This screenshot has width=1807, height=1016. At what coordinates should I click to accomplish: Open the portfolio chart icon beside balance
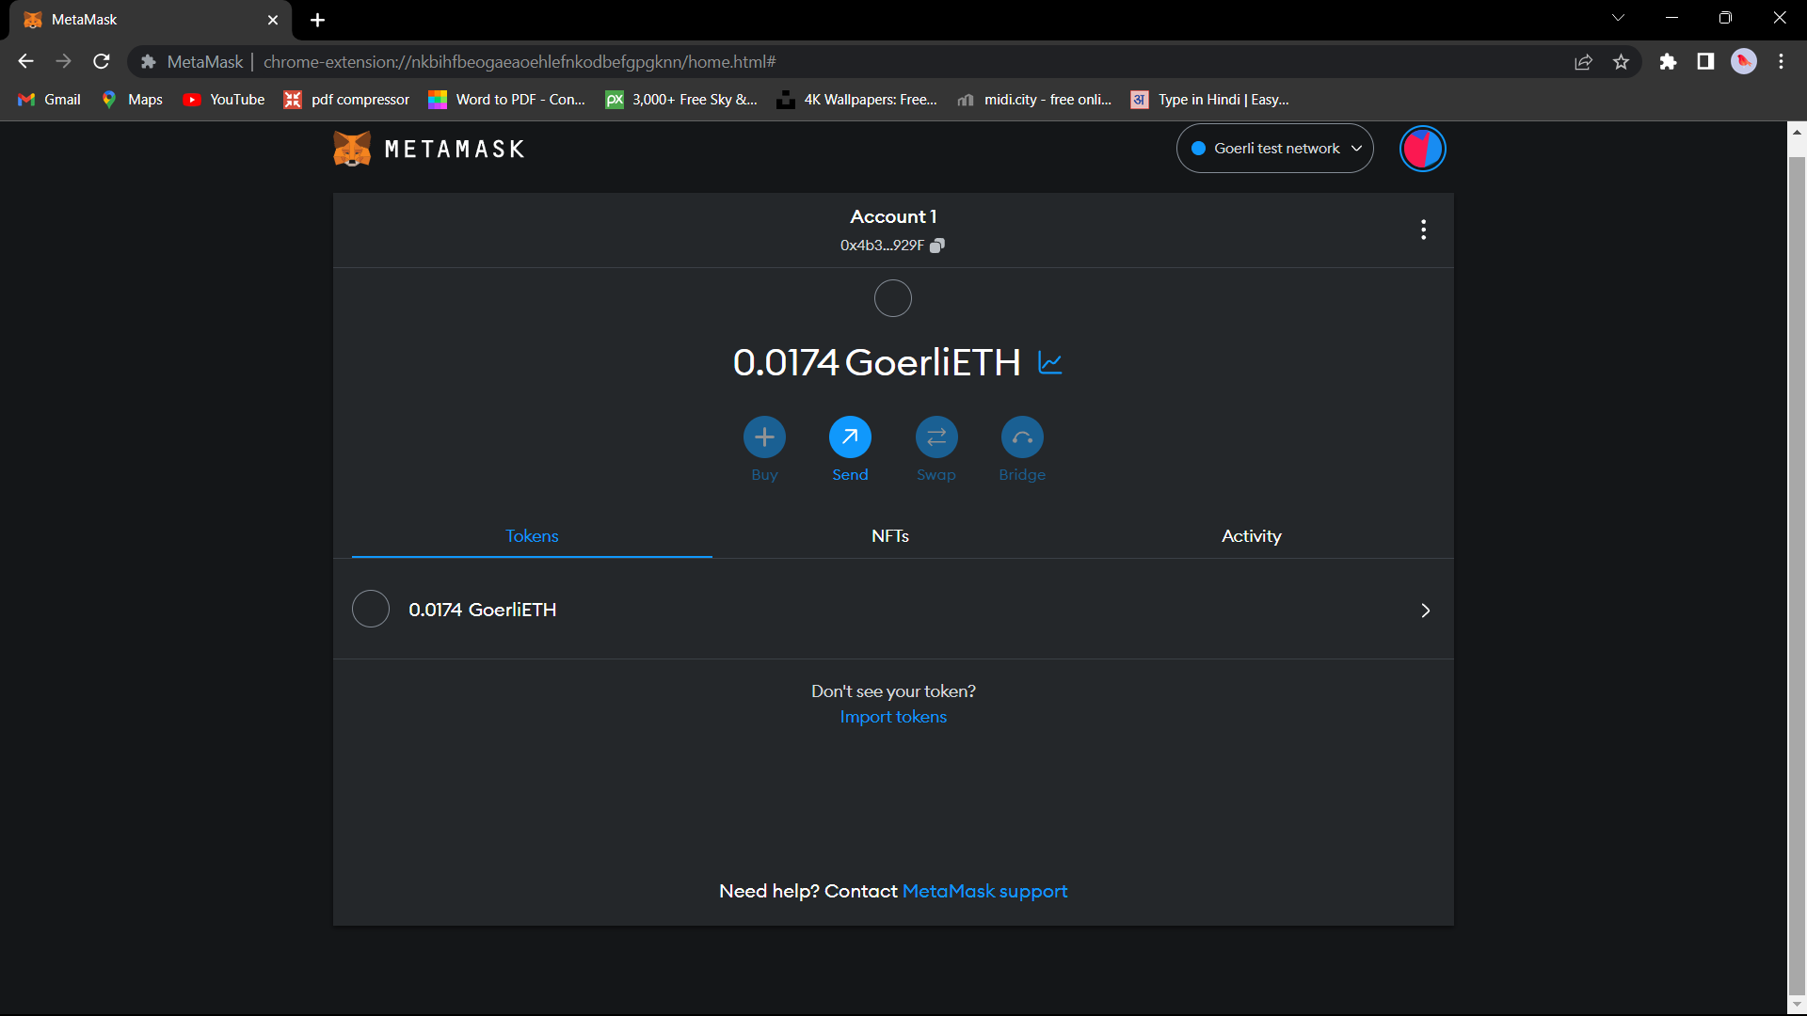1051,363
